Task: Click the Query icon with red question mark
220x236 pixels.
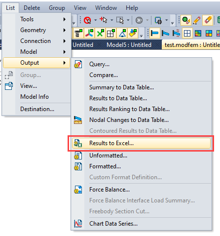Action: [78, 64]
